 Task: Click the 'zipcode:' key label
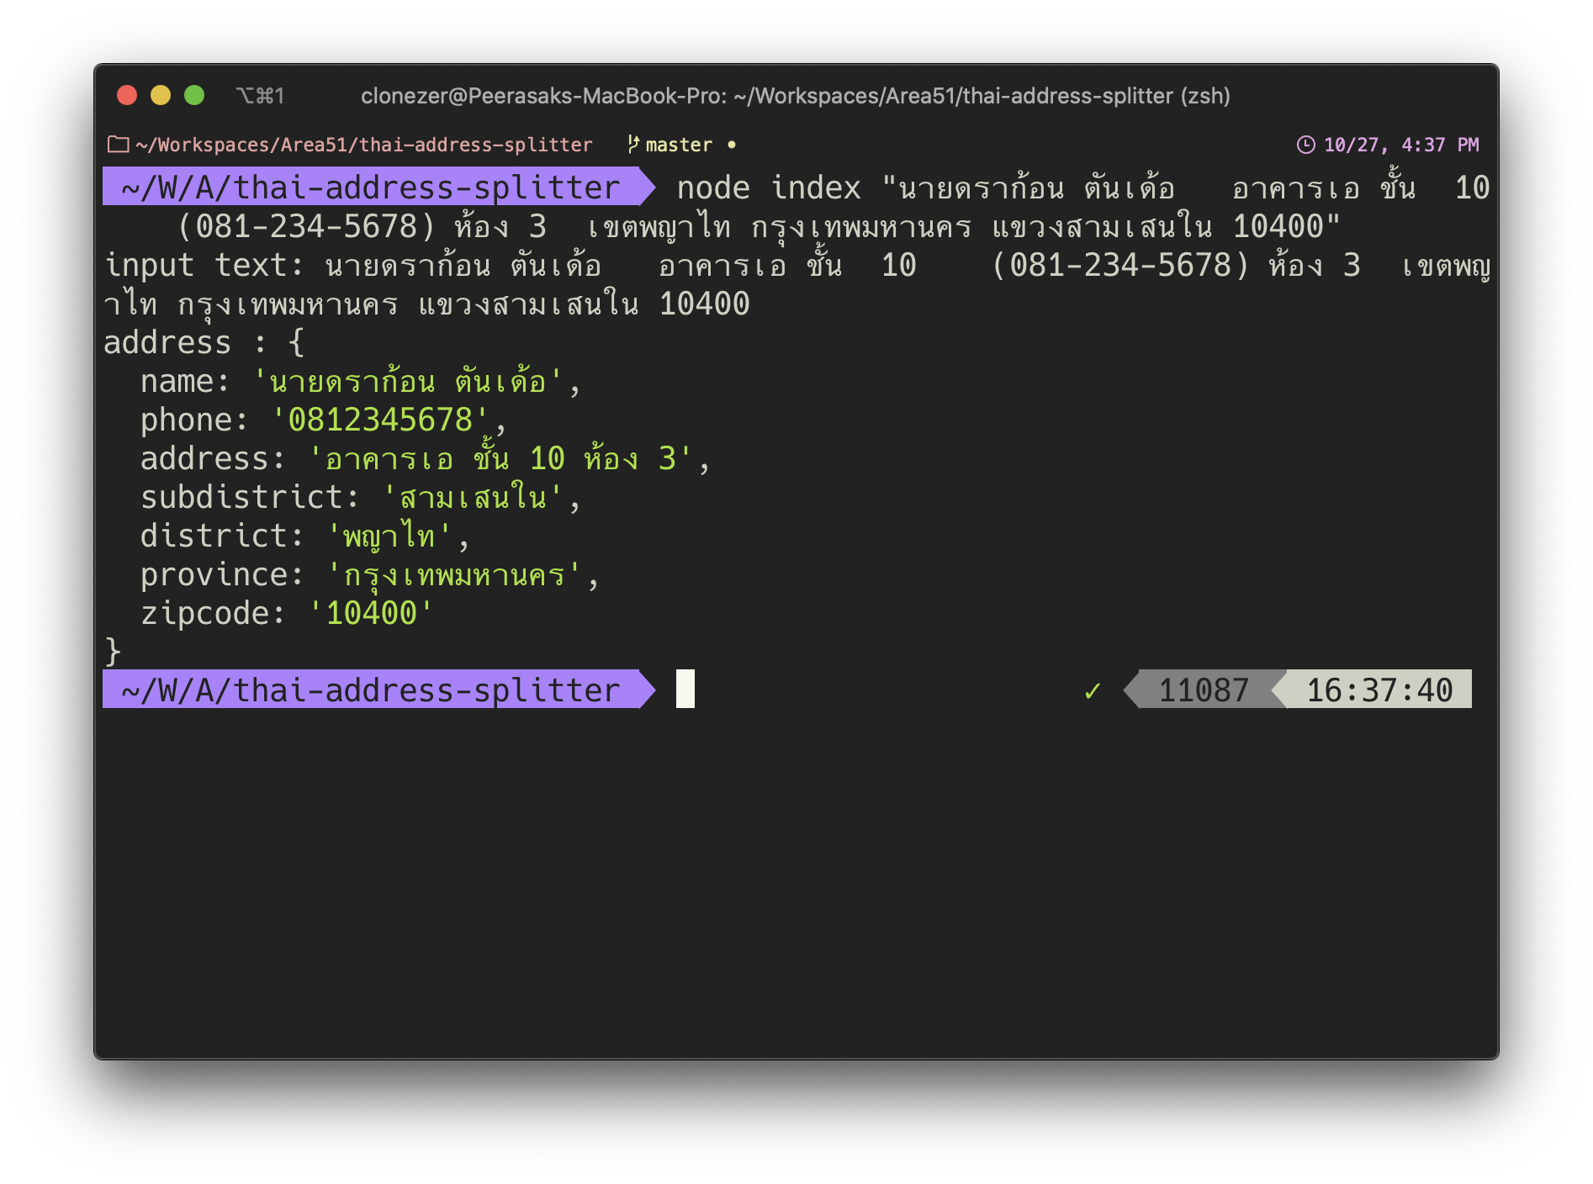tap(213, 613)
